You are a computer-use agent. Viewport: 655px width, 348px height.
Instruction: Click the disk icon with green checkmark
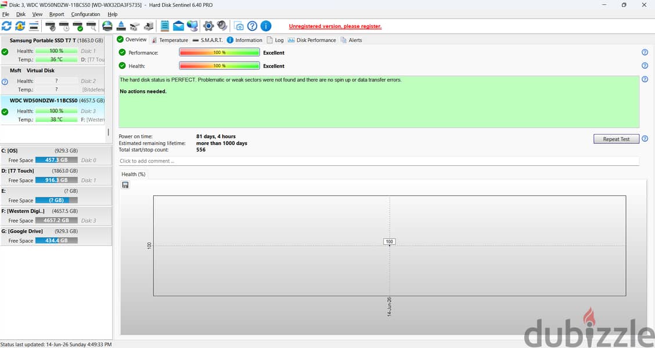point(78,26)
